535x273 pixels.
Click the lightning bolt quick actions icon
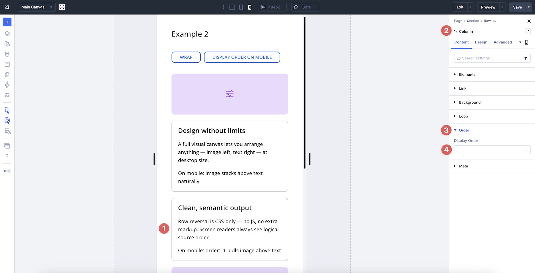click(x=7, y=85)
